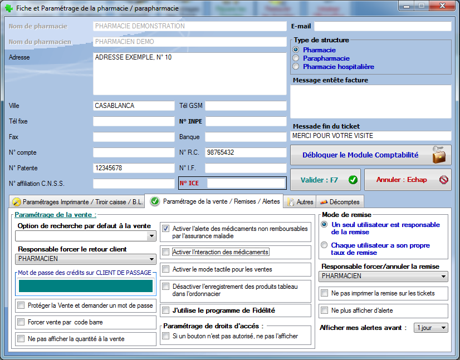460x360 pixels.
Task: Click the red prohibited icon beside Annuler
Action: pyautogui.click(x=443, y=180)
